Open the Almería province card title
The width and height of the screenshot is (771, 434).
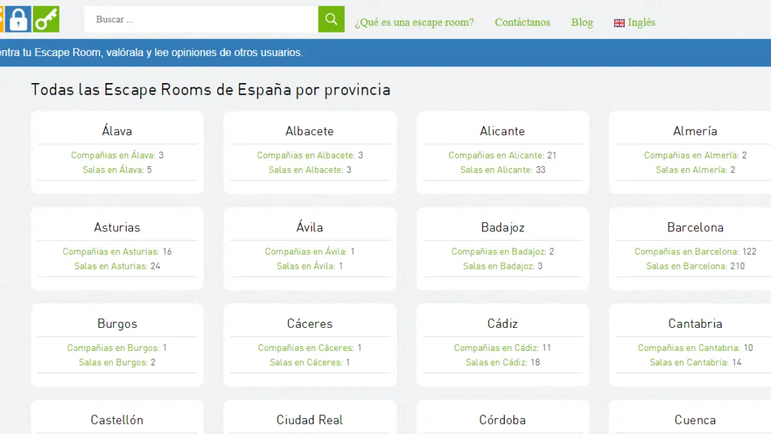coord(695,131)
